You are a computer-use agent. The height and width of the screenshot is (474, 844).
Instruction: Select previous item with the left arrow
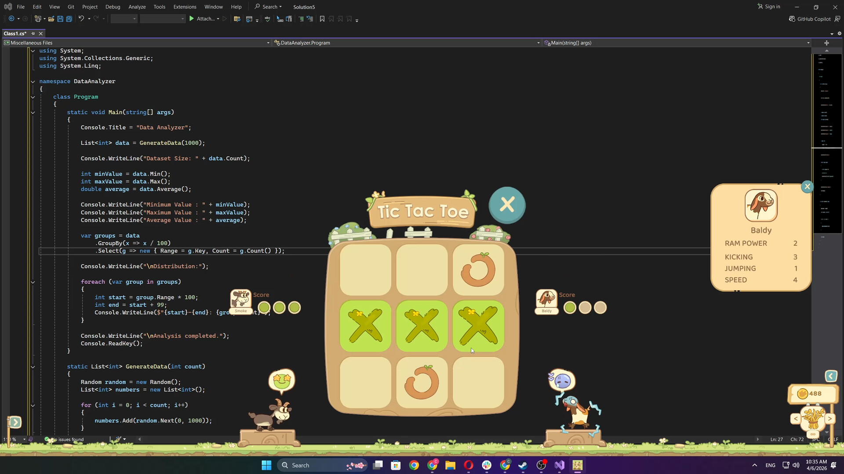pos(795,419)
